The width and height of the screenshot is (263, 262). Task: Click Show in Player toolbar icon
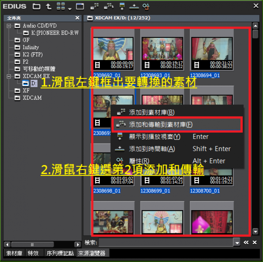coord(121,6)
